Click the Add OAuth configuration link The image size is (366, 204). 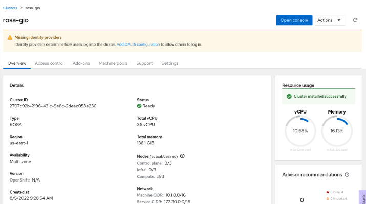pyautogui.click(x=138, y=44)
